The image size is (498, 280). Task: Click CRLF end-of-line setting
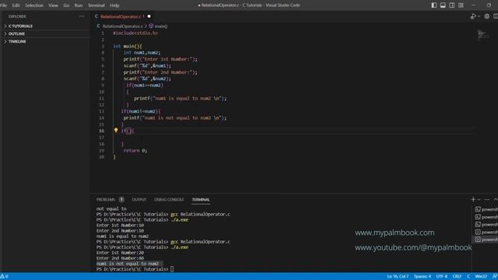[x=457, y=277]
